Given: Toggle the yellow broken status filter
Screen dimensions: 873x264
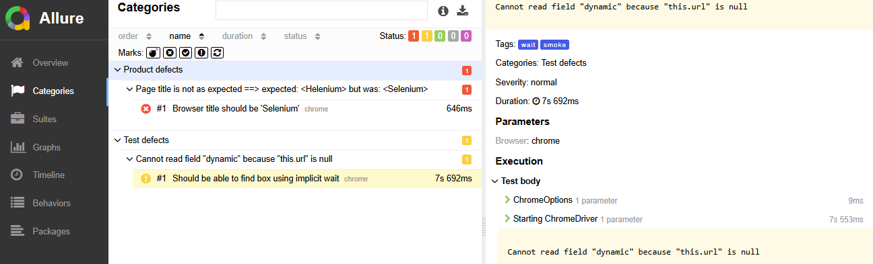Looking at the screenshot, I should pyautogui.click(x=427, y=36).
